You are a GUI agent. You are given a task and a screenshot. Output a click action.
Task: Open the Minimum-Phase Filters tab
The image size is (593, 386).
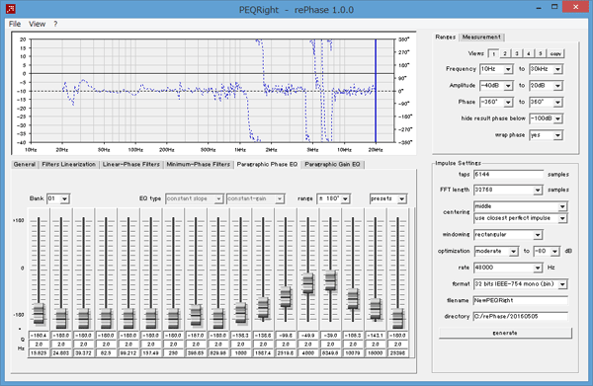click(199, 164)
